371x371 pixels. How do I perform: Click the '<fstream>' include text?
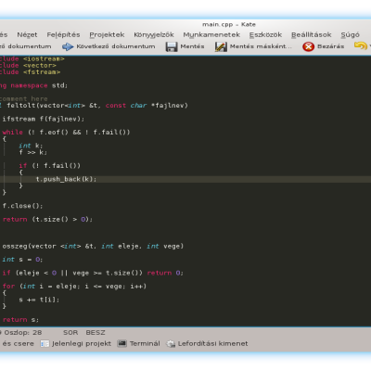(42, 72)
